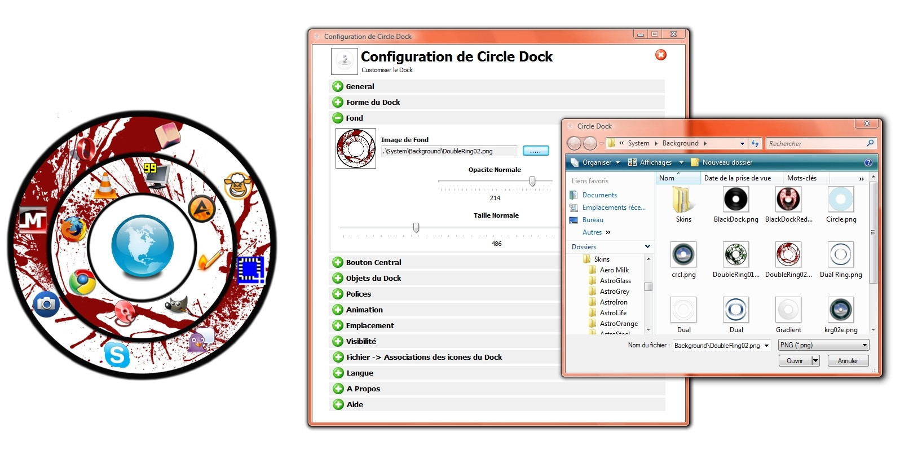Launch the camera icon in outer ring
Screen dimensions: 900x450
click(x=46, y=304)
